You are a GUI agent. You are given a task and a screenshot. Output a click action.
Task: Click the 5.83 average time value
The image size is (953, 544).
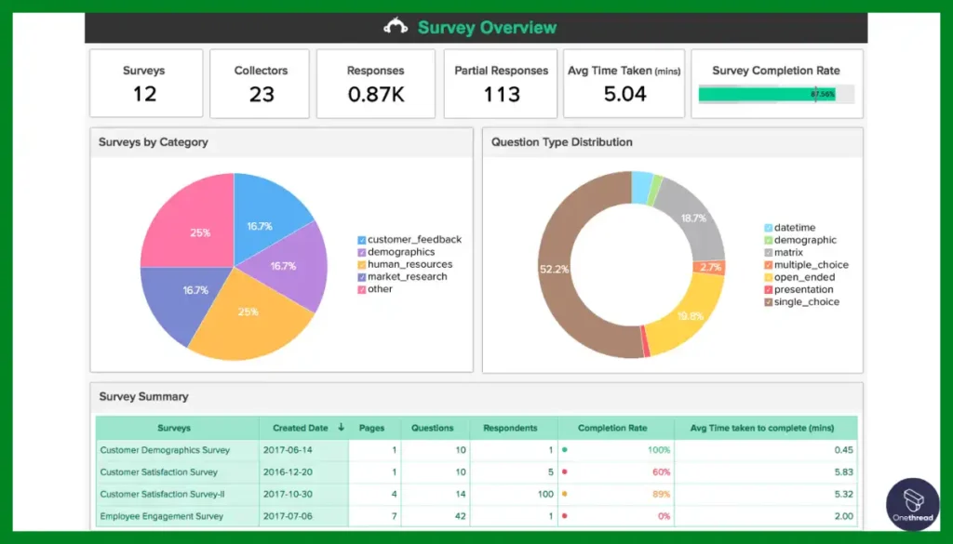843,472
